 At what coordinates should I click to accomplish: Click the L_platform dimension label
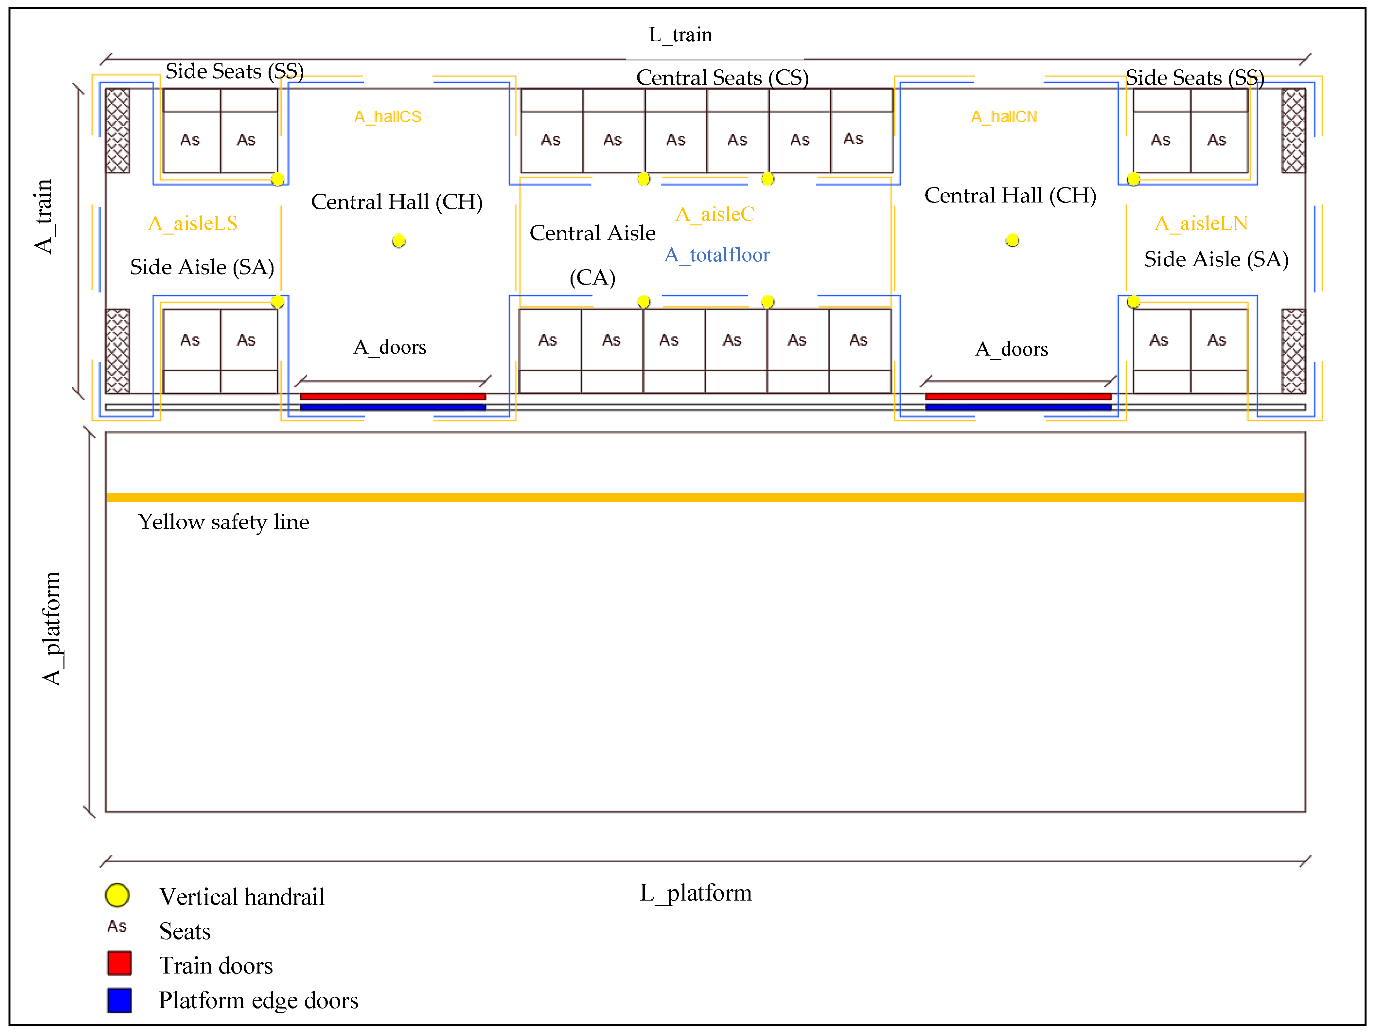click(x=695, y=893)
